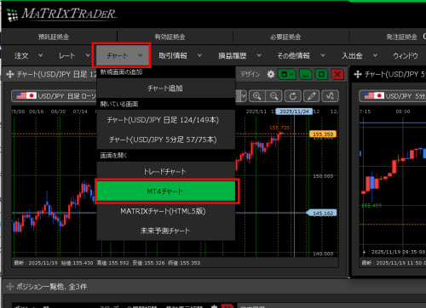Click the デザイン button on chart title bar

click(x=250, y=74)
